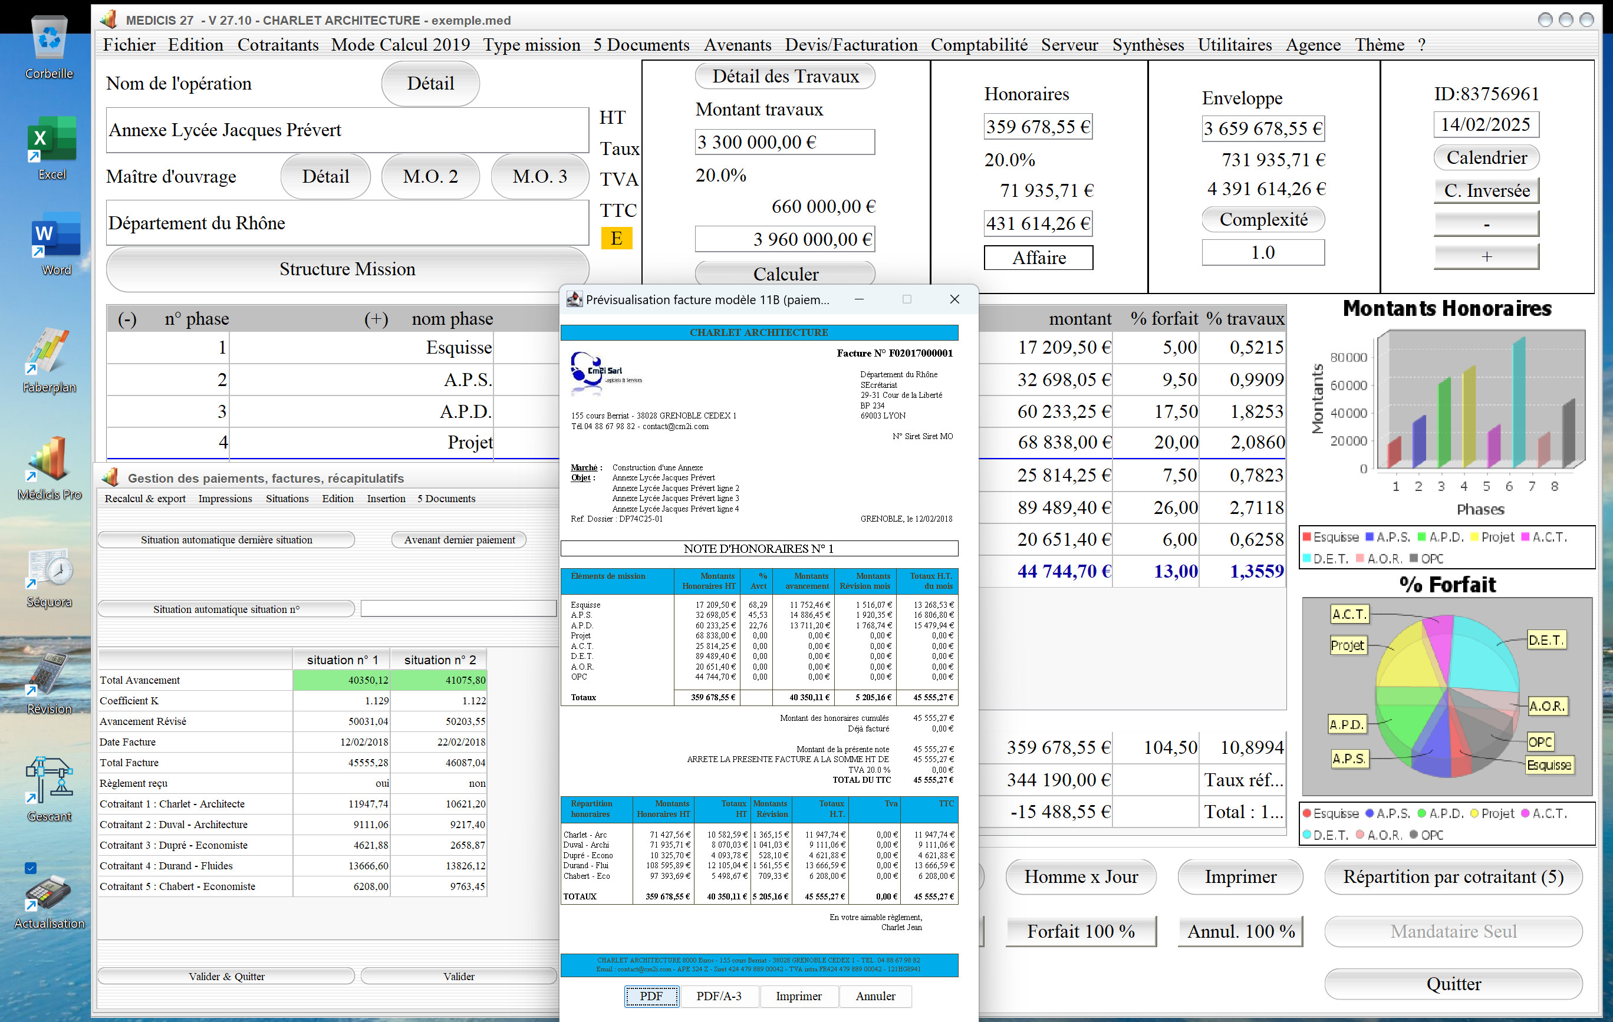Click Valider & Quitter button

coord(226,977)
